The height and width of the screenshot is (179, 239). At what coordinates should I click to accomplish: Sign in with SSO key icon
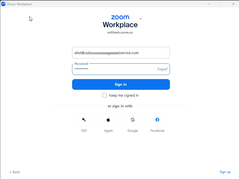(84, 120)
